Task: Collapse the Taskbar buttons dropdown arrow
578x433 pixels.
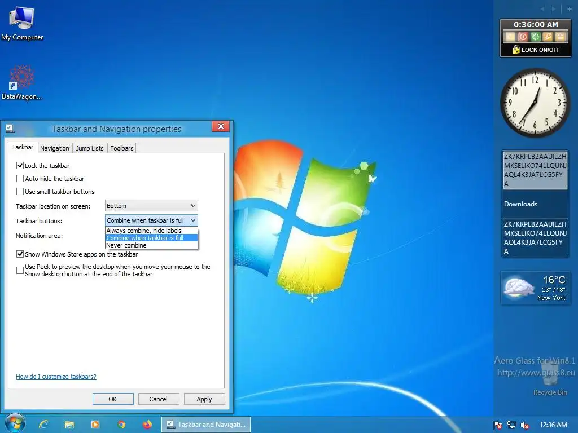Action: [x=193, y=220]
